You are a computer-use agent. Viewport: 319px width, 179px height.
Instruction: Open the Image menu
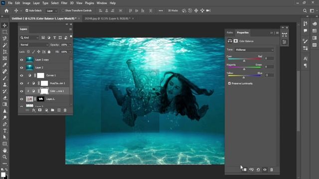(26, 3)
